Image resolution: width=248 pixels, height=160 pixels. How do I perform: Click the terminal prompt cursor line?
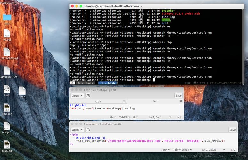(112, 80)
